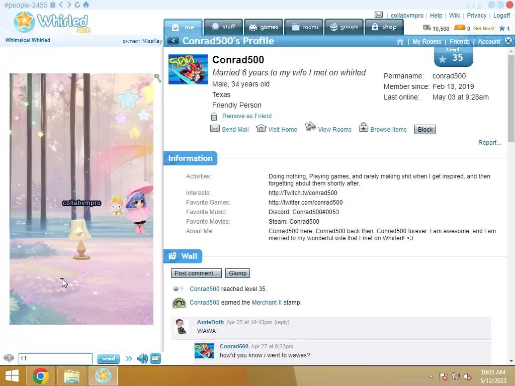Screen dimensions: 515x386
Task: Click Post comment... button
Action: tap(196, 273)
